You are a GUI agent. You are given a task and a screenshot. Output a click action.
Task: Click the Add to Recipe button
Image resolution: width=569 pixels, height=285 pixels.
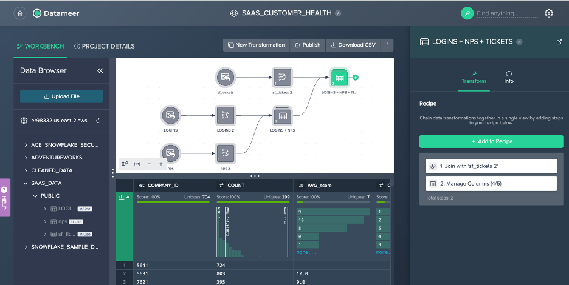(491, 142)
